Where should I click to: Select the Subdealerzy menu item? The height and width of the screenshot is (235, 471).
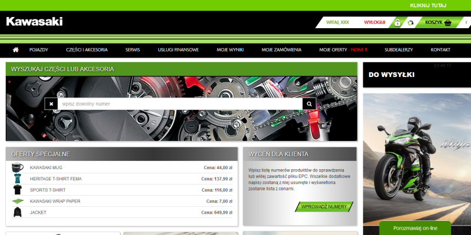[x=399, y=50]
